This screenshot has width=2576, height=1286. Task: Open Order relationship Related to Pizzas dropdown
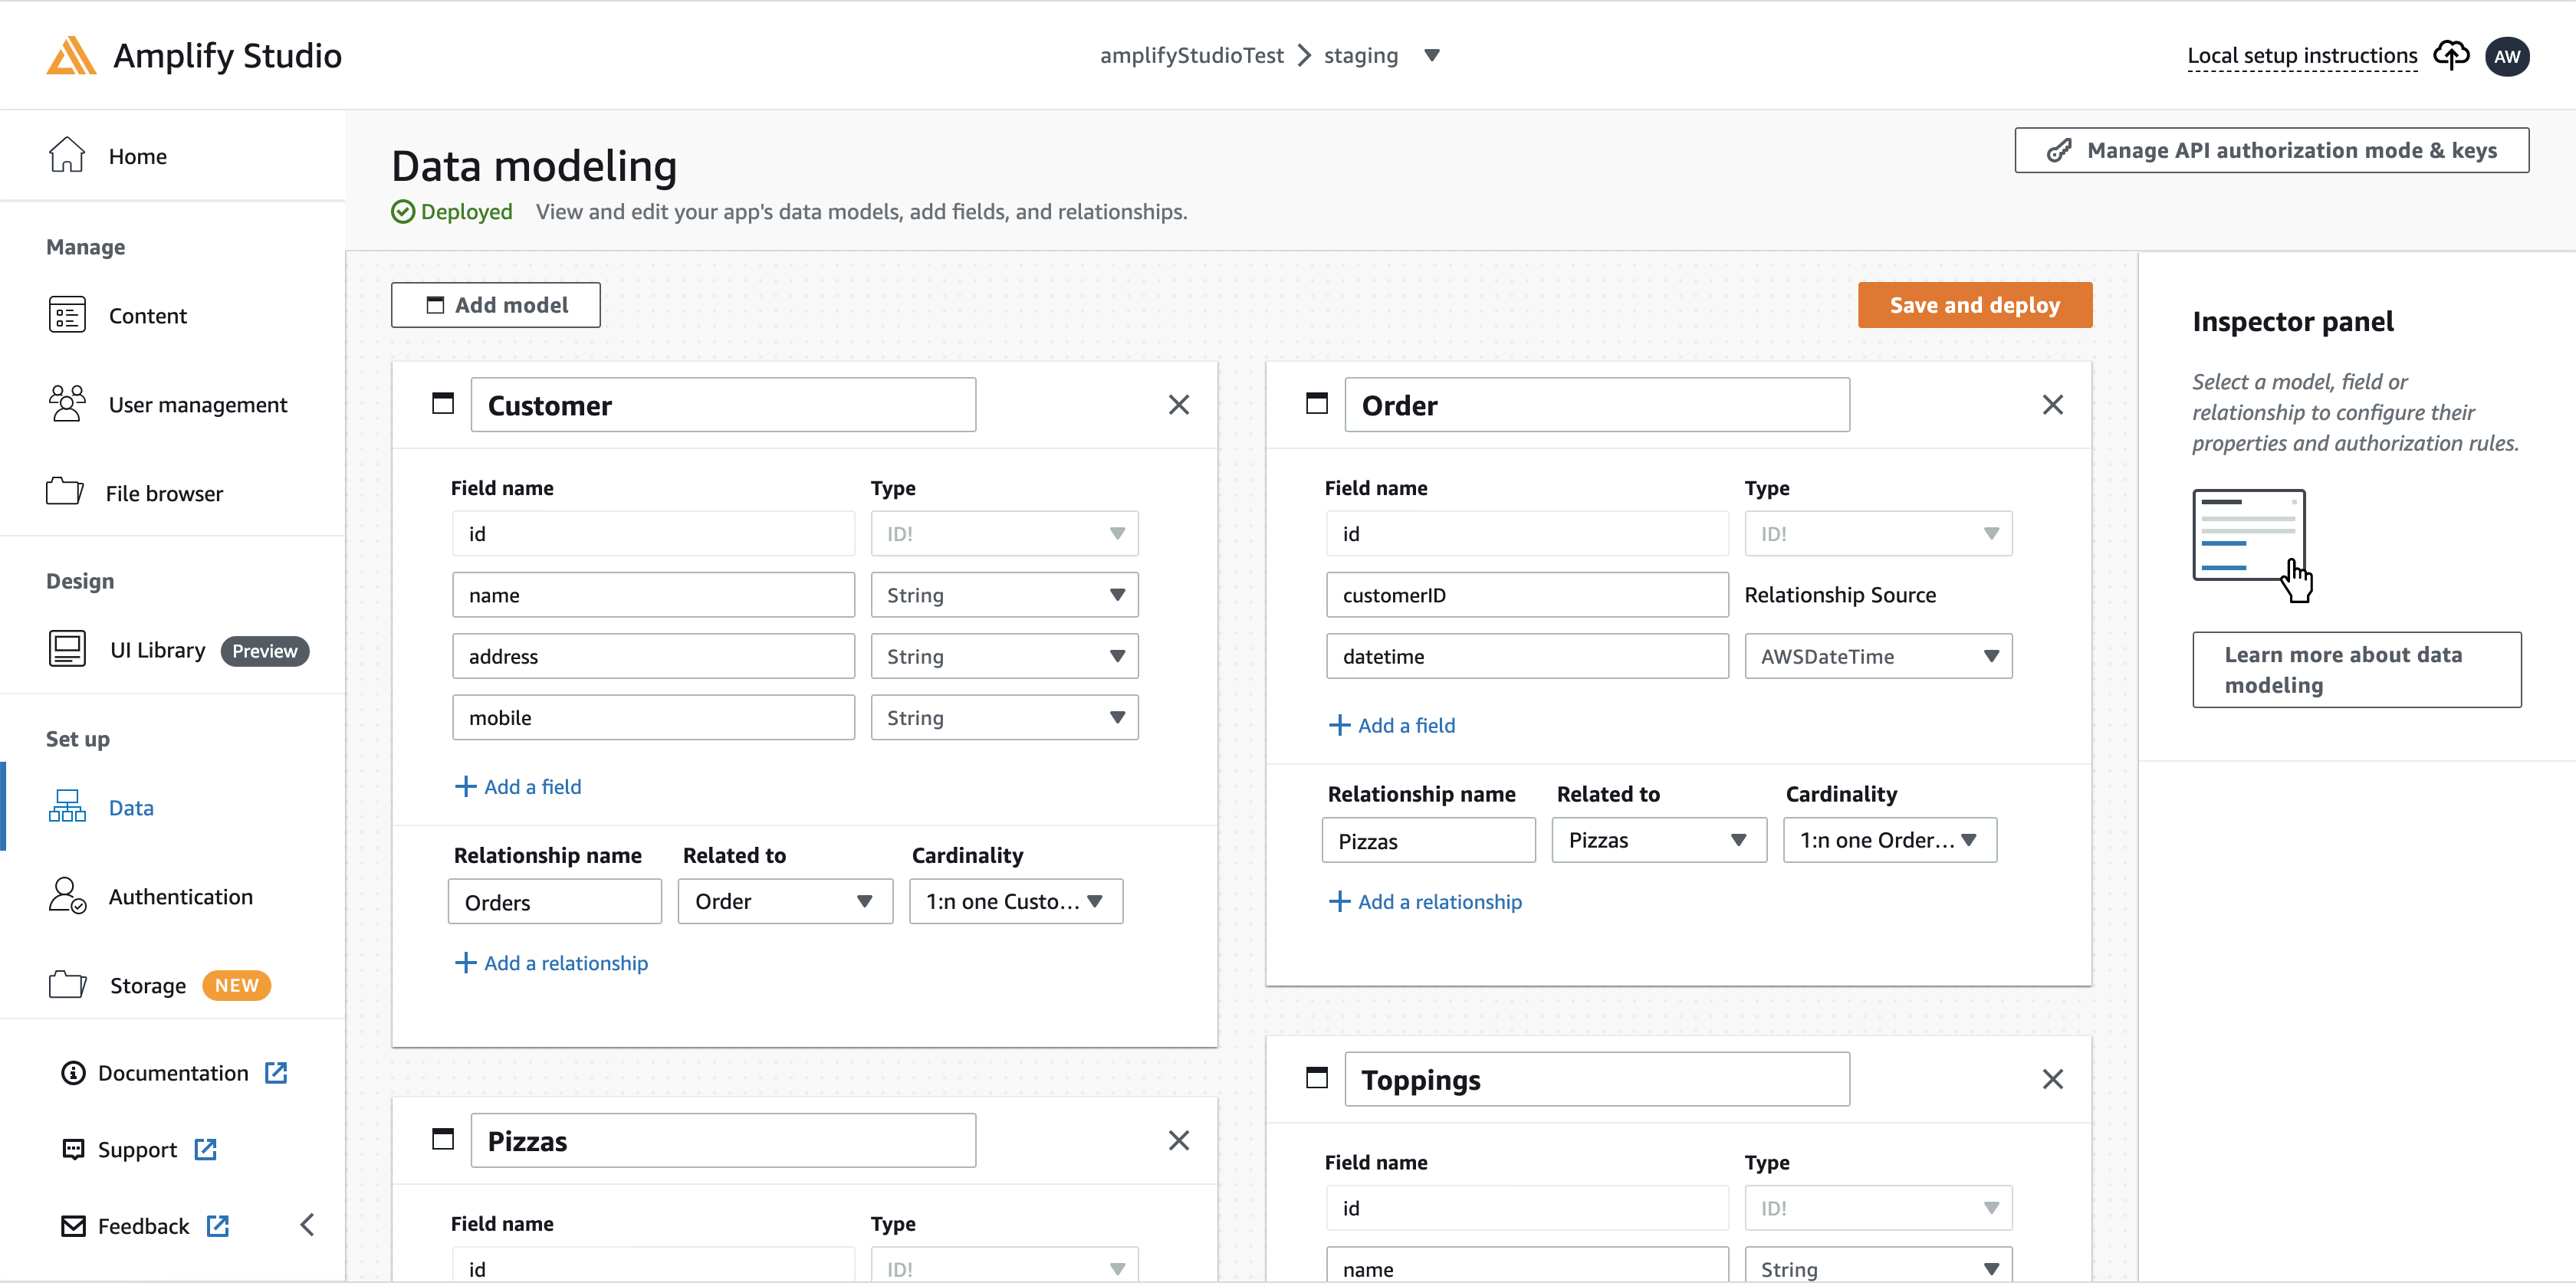tap(1659, 840)
